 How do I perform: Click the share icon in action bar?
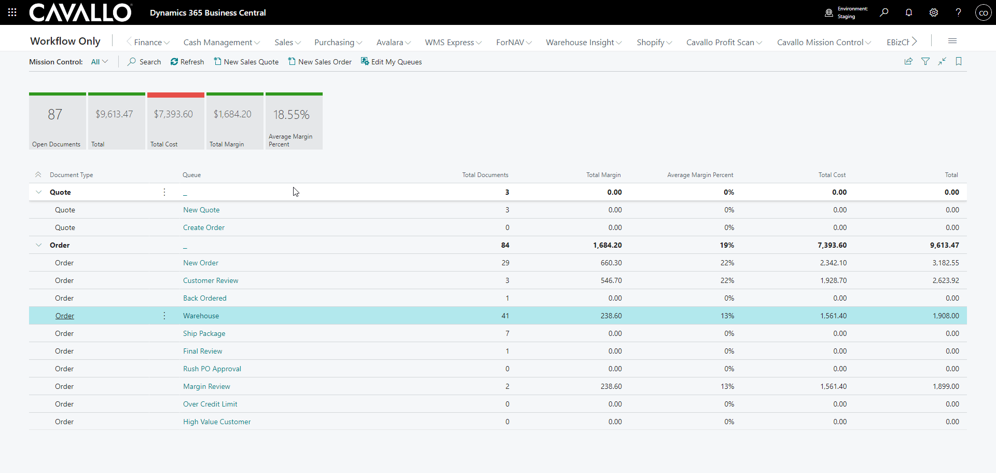[x=908, y=61]
